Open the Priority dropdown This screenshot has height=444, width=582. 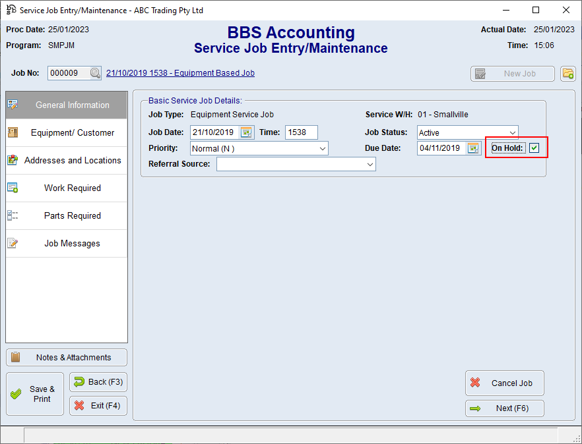click(x=323, y=148)
